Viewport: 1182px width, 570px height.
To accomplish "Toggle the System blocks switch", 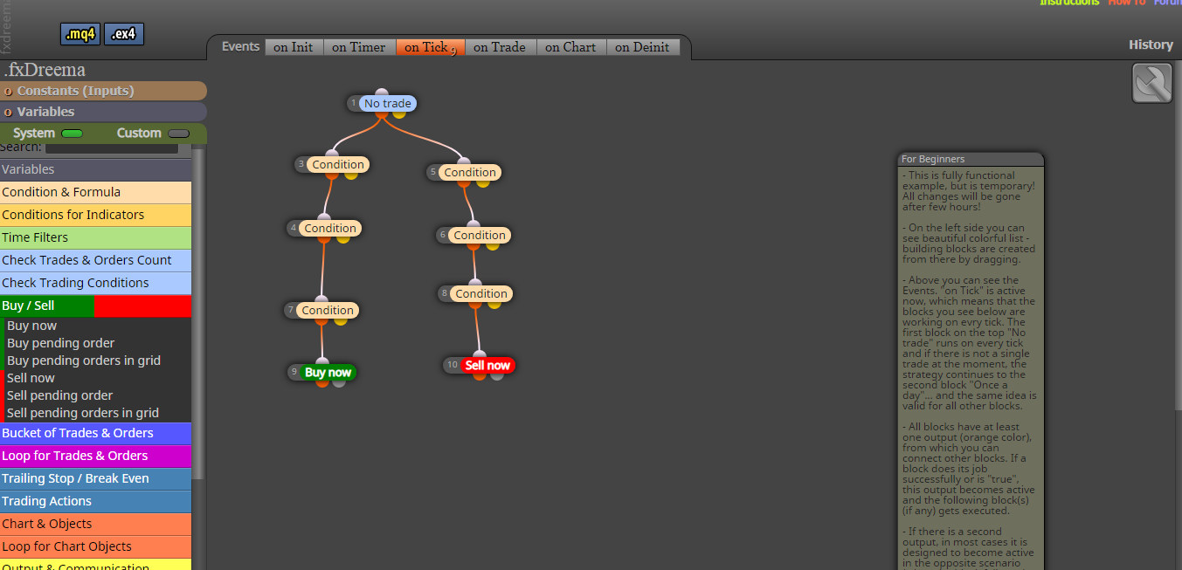I will click(x=72, y=134).
